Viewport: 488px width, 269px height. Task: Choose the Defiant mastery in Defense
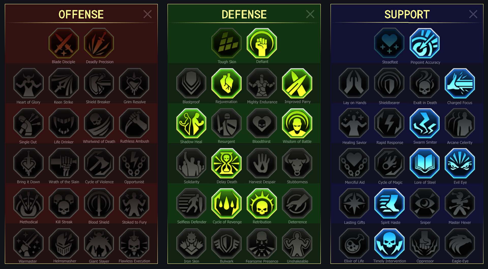[262, 43]
